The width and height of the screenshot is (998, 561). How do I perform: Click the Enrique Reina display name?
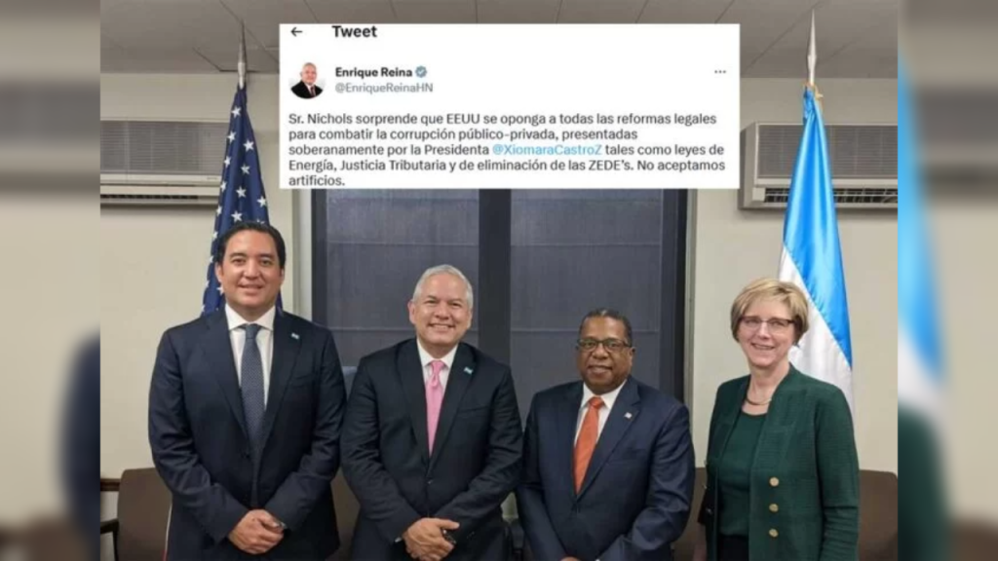point(373,72)
